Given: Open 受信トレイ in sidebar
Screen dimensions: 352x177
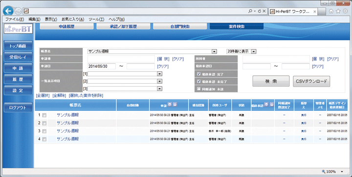Looking at the screenshot, I should coord(18,57).
